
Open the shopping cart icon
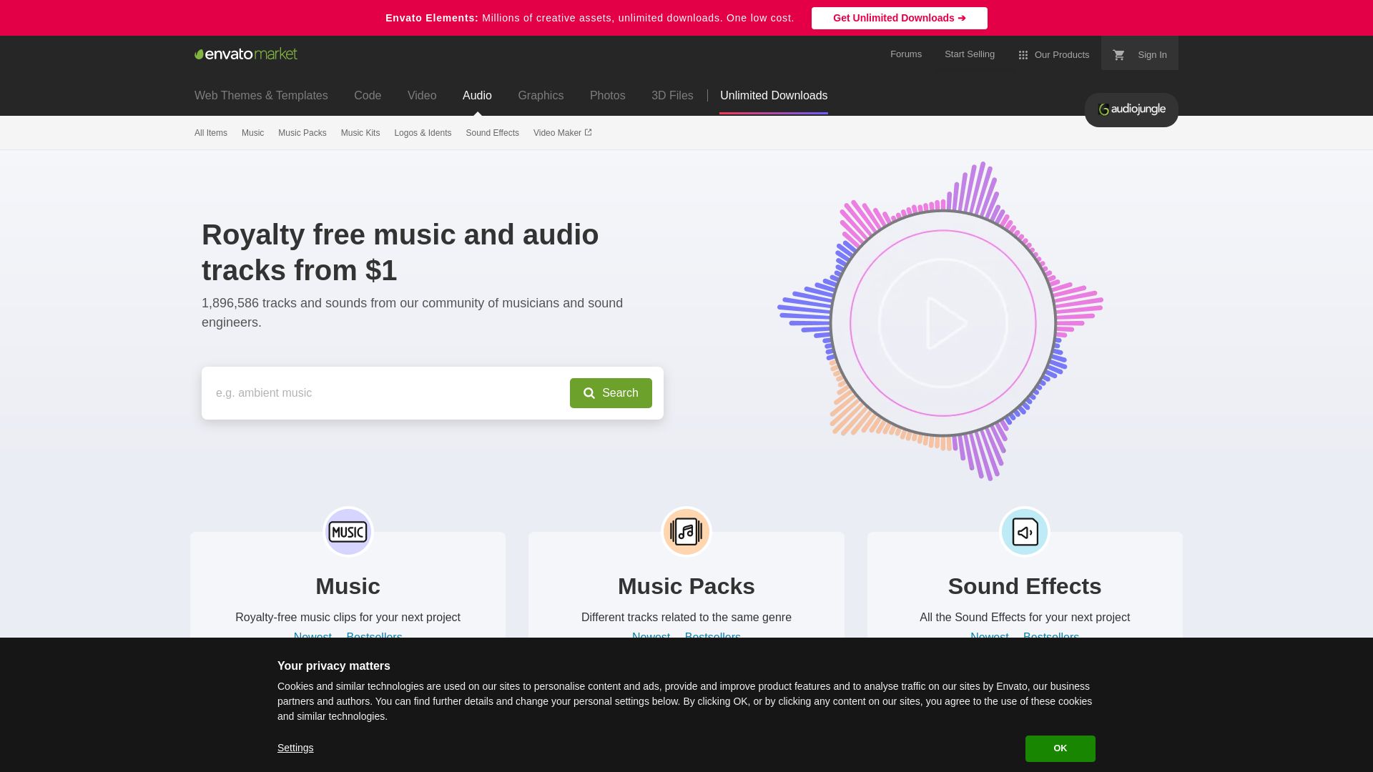(x=1118, y=55)
